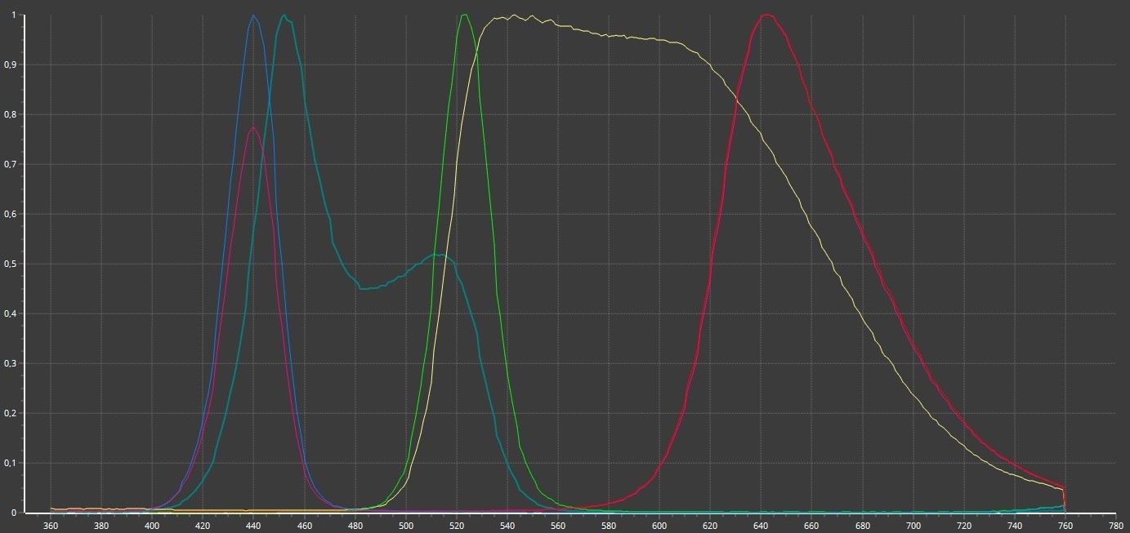Click the blue curve's peak at 440

tap(253, 16)
